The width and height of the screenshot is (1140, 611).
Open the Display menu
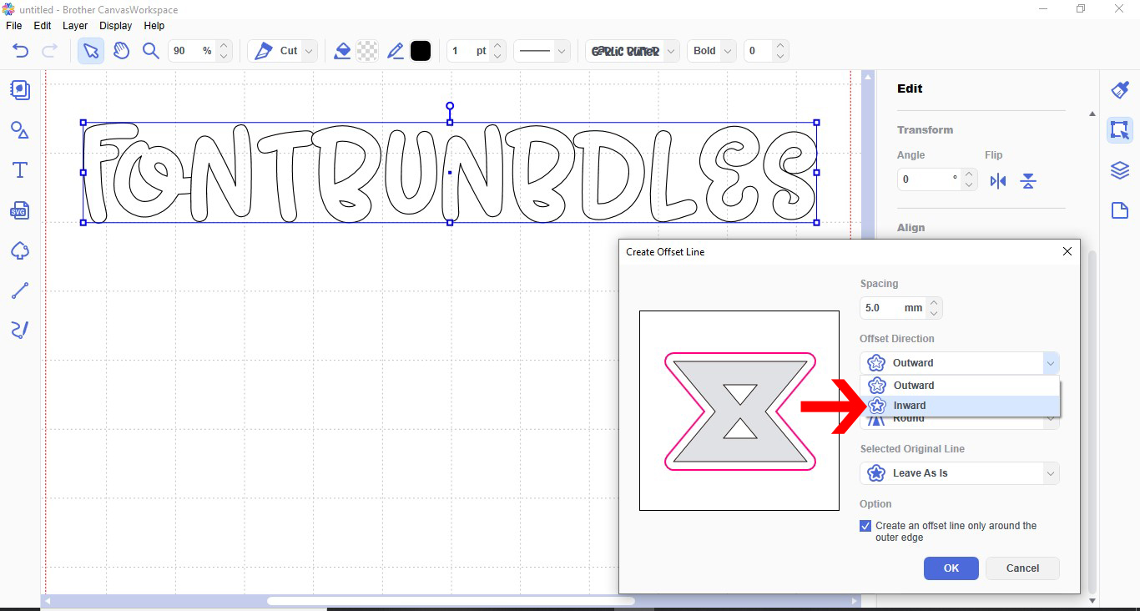[116, 26]
